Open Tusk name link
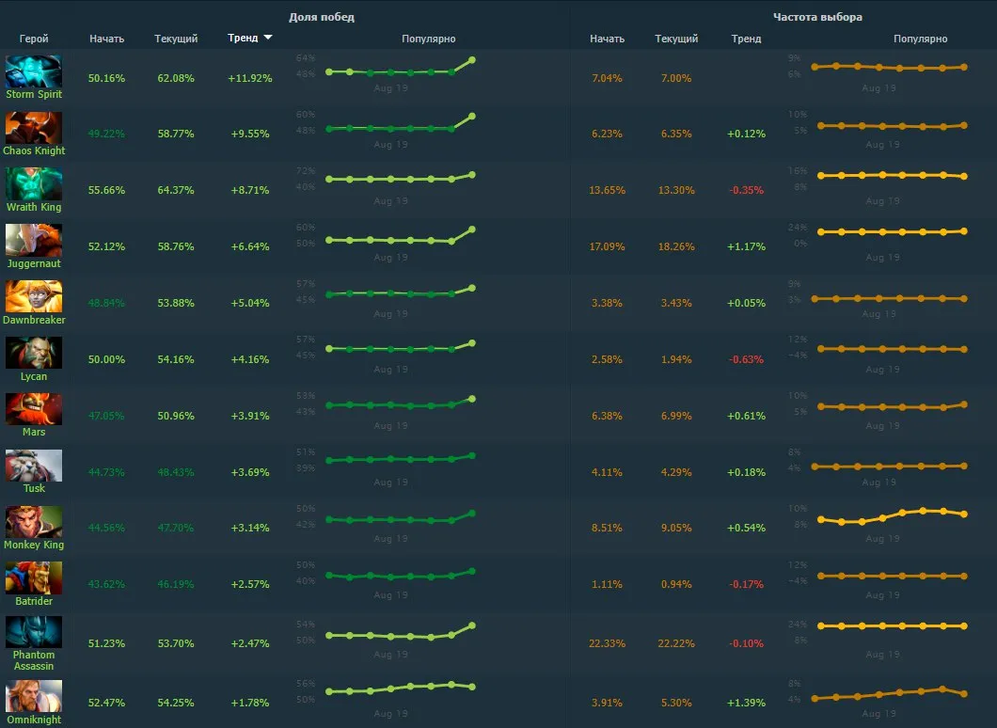The image size is (997, 728). [34, 488]
